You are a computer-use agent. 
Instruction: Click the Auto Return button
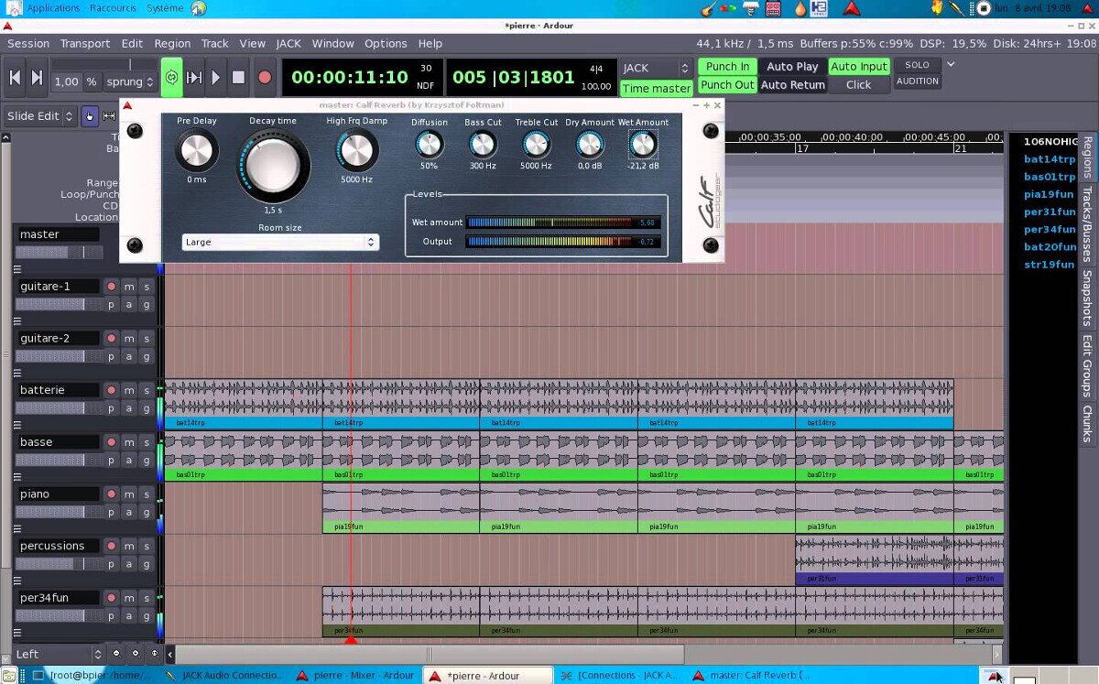(x=792, y=85)
